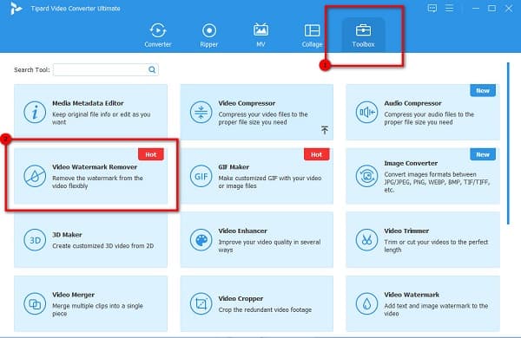This screenshot has width=521, height=338.
Task: Open Video Cropper tool title
Action: point(241,298)
